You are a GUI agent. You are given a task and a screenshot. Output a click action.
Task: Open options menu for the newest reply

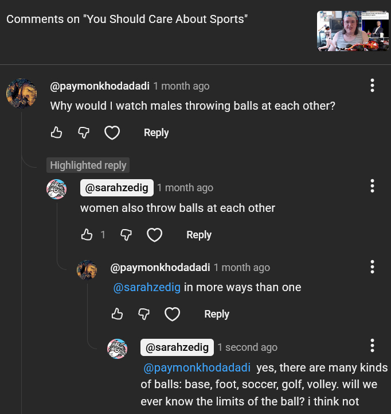372,346
